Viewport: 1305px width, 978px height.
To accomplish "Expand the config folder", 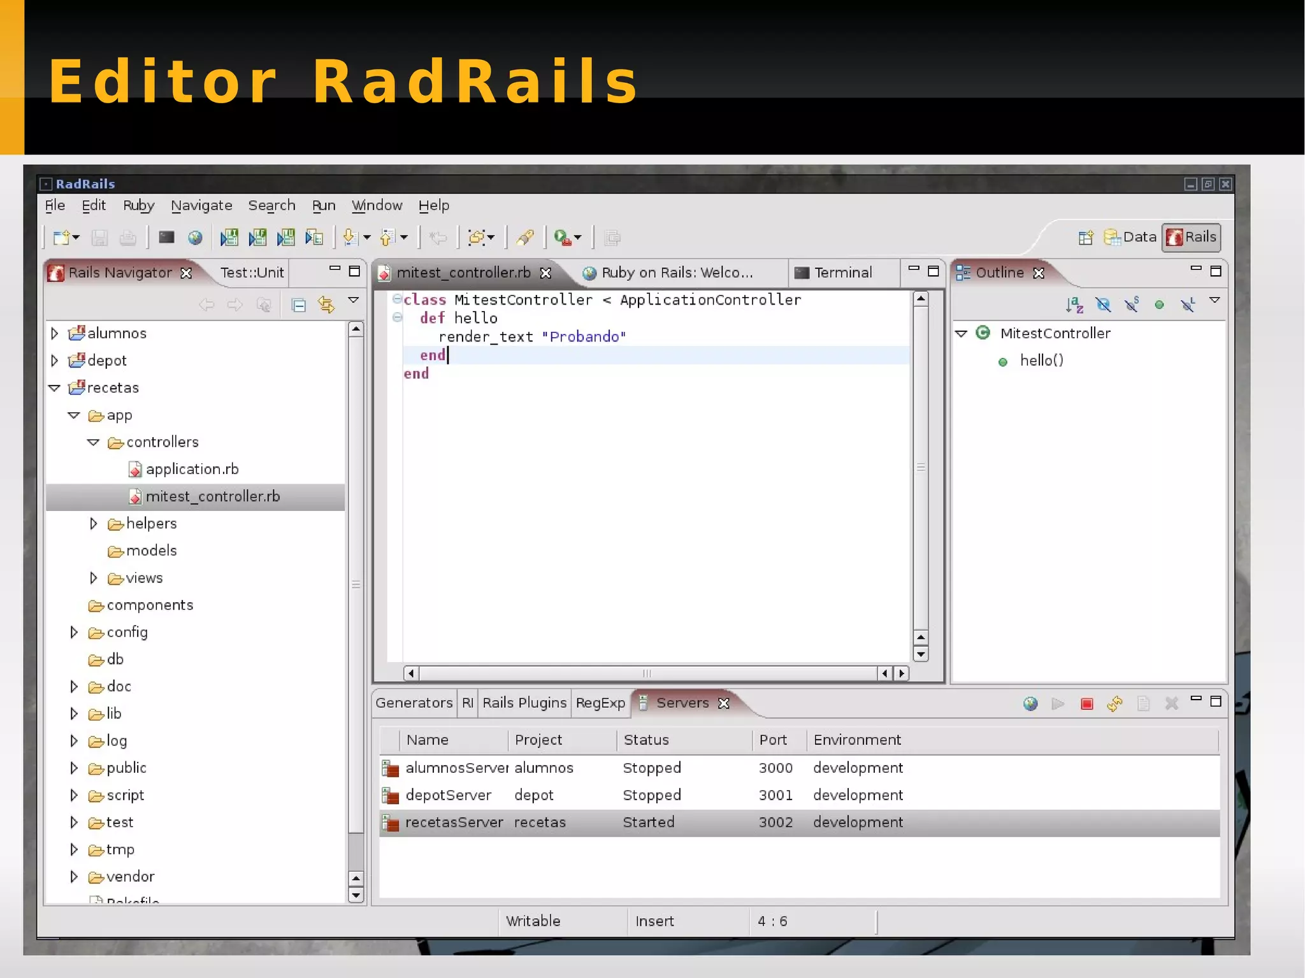I will click(x=74, y=632).
